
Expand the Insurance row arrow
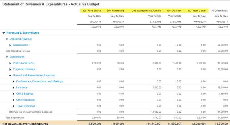point(14,88)
